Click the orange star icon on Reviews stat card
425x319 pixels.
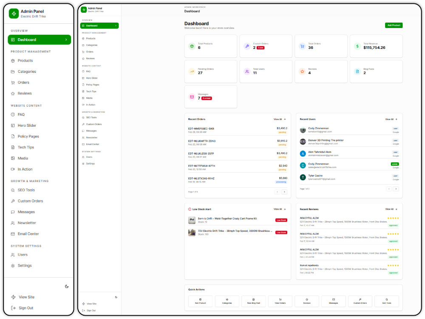point(302,71)
